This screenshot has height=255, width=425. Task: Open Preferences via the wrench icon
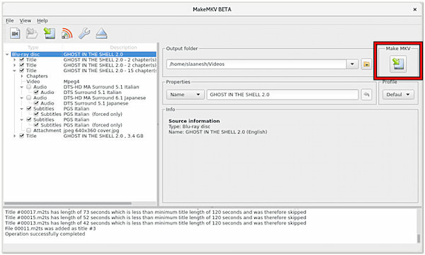84,33
